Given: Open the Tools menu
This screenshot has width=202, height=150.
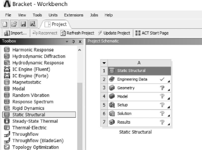Looking at the screenshot, I should pyautogui.click(x=37, y=15).
